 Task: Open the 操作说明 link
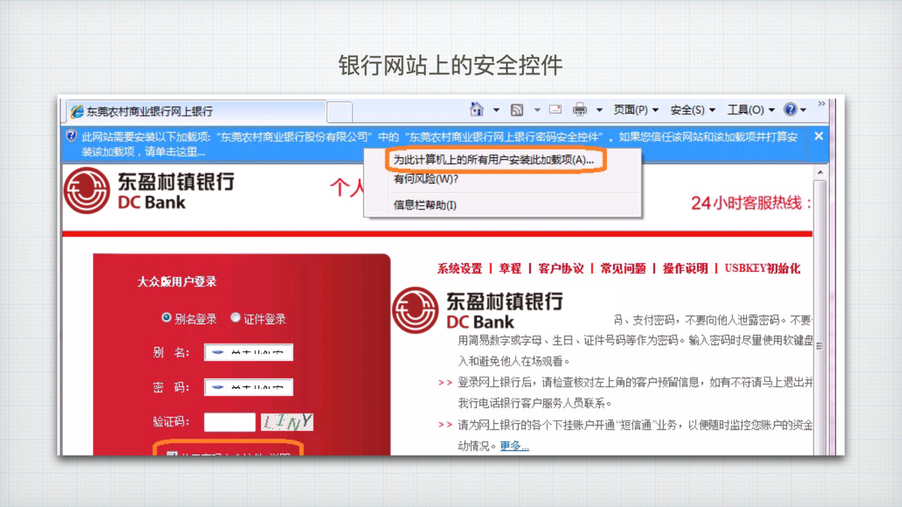point(686,268)
